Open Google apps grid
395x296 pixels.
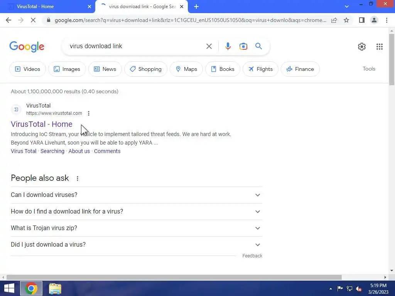tap(380, 47)
